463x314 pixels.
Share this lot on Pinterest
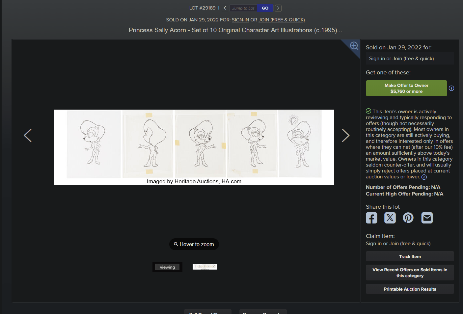[x=408, y=218]
